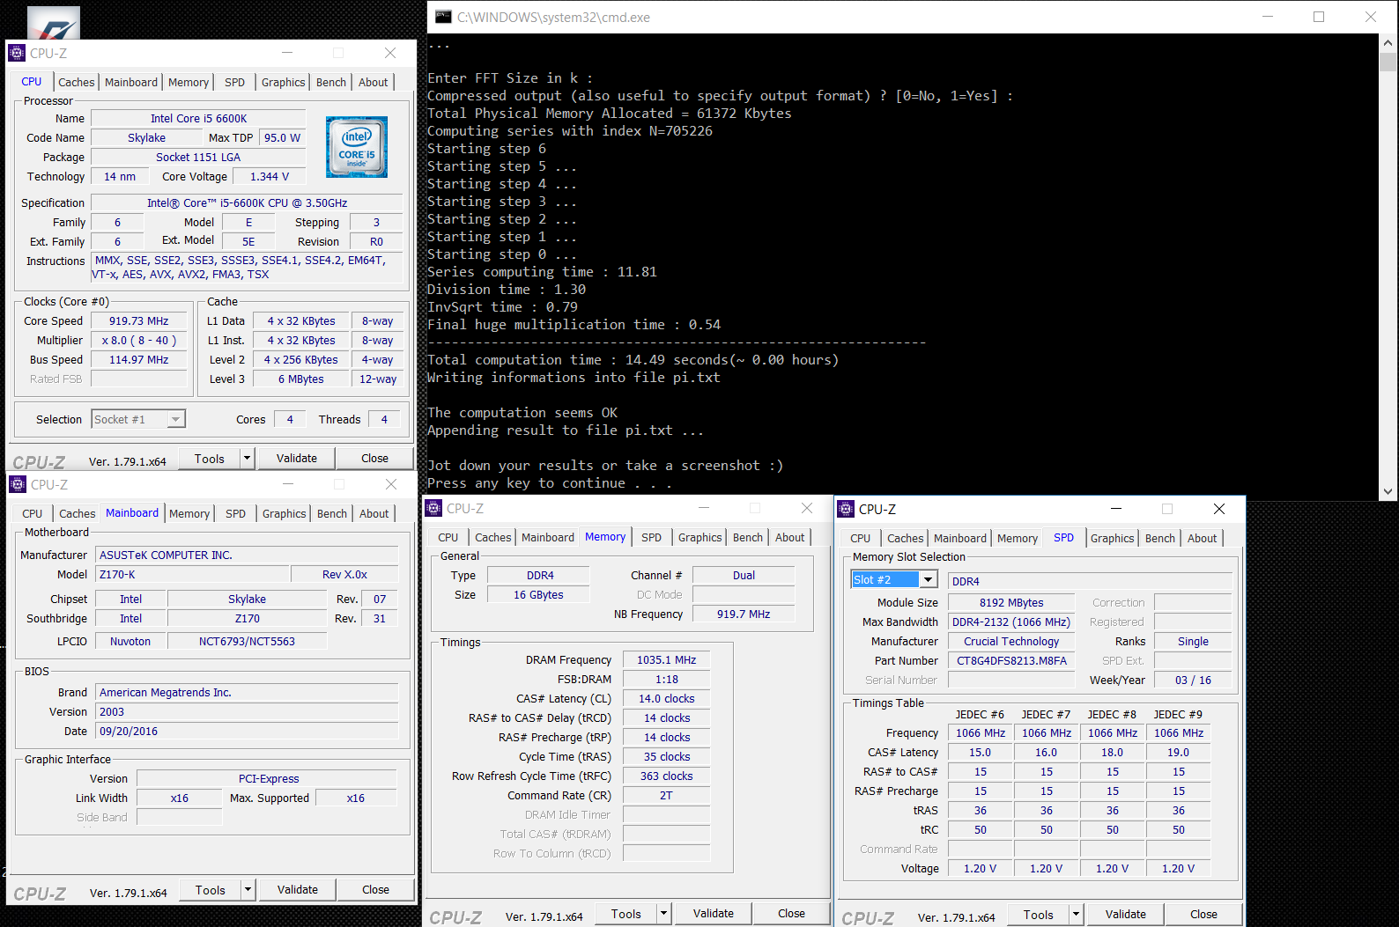Expand the Tools arrow in the SPD window
1399x927 pixels.
(x=1077, y=915)
